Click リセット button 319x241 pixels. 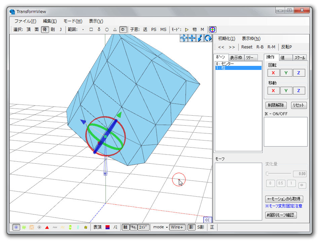[298, 105]
